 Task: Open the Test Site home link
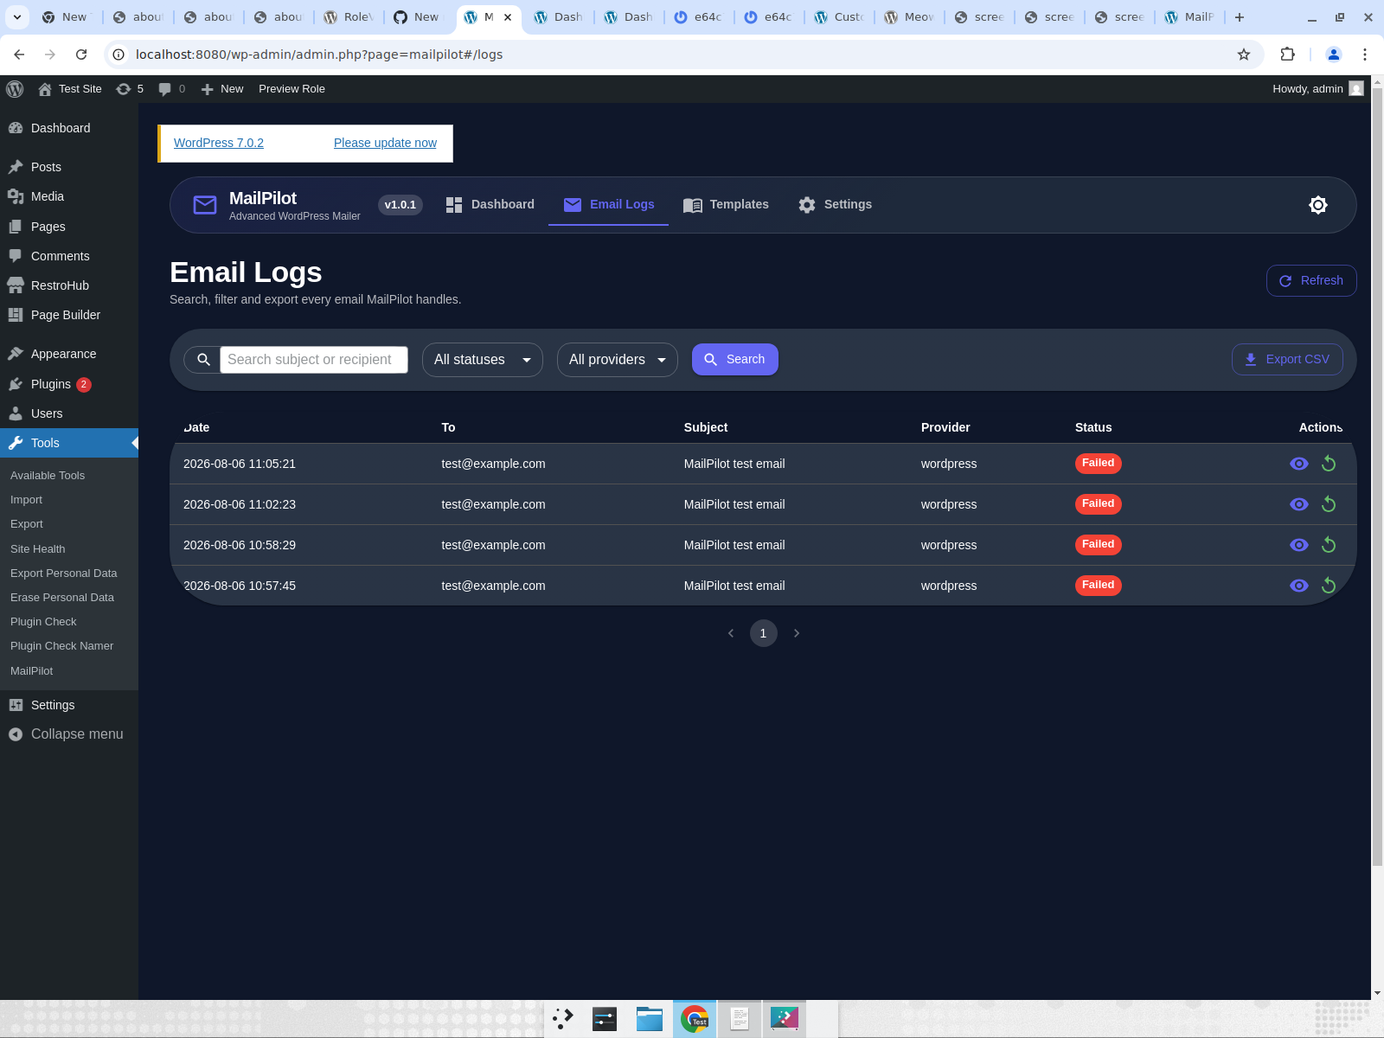point(70,89)
